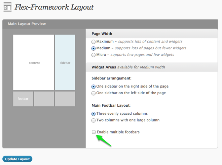Viewport: 222px width, 165px height.
Task: Choose two columns with one large column
Action: tap(94, 120)
